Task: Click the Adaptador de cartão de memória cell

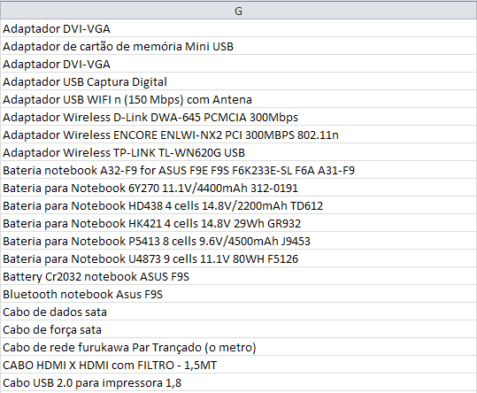Action: 239,46
